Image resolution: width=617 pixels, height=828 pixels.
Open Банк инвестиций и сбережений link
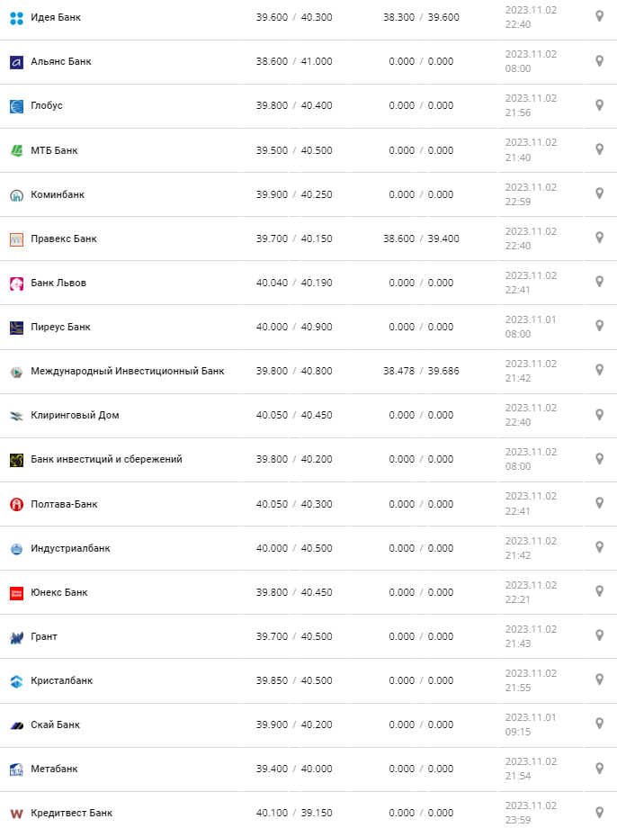pyautogui.click(x=106, y=459)
